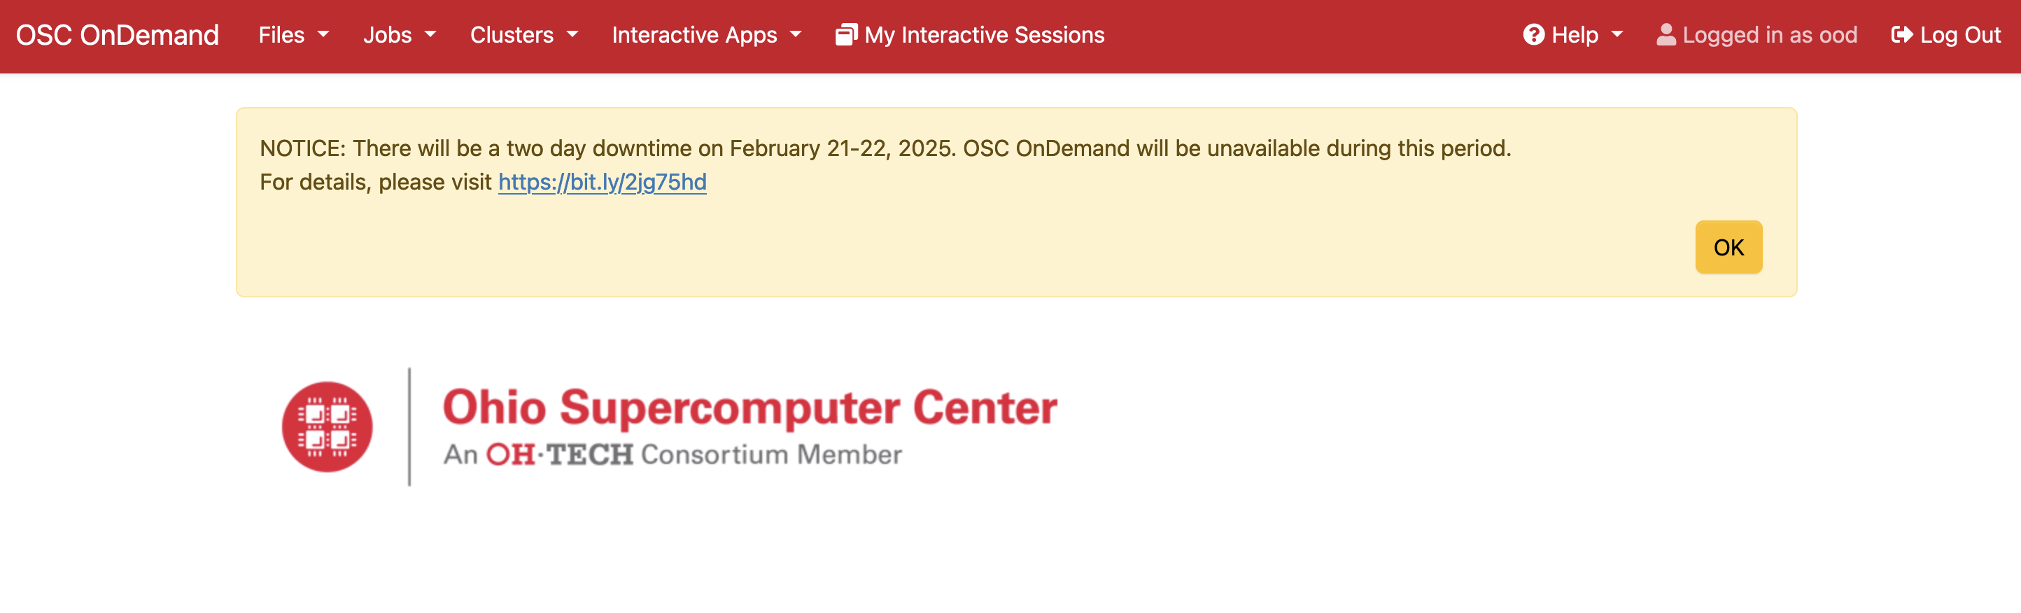The height and width of the screenshot is (613, 2021).
Task: Expand the Jobs dropdown caret
Action: point(430,35)
